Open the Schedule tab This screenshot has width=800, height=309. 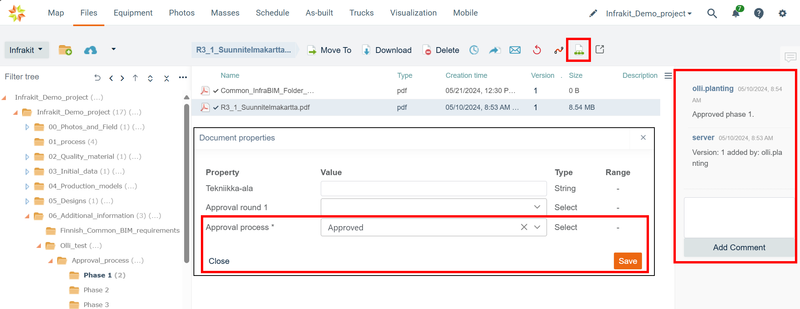click(x=272, y=13)
